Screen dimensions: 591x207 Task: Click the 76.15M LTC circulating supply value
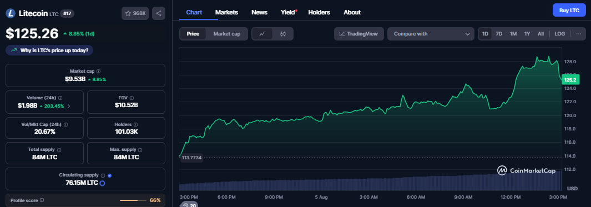tap(82, 183)
